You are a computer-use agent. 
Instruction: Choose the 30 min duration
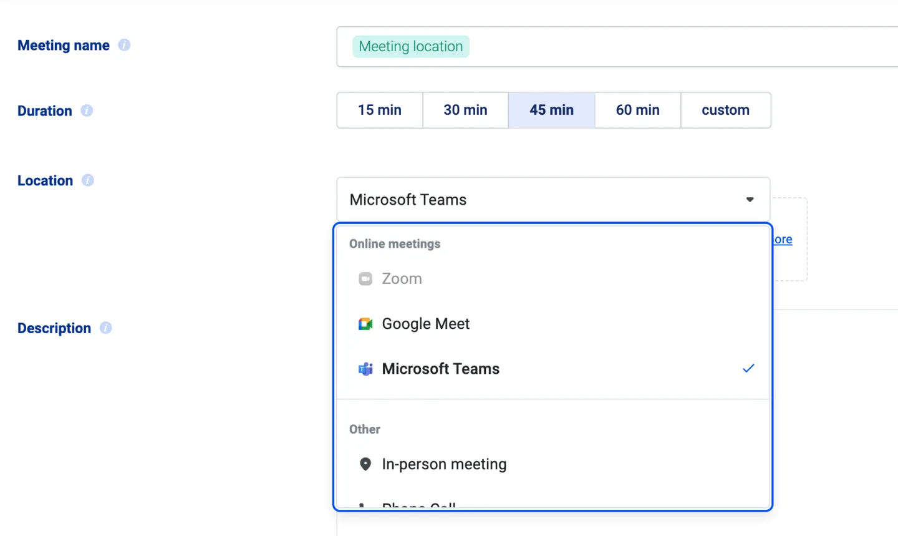pos(466,110)
